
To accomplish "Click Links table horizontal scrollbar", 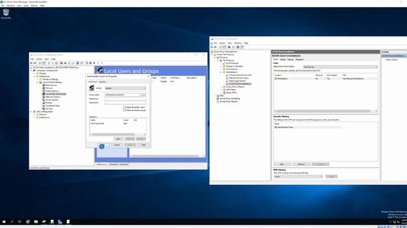I will pyautogui.click(x=326, y=111).
